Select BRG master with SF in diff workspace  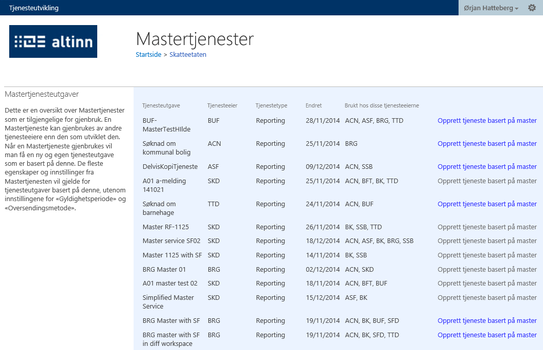pyautogui.click(x=171, y=339)
